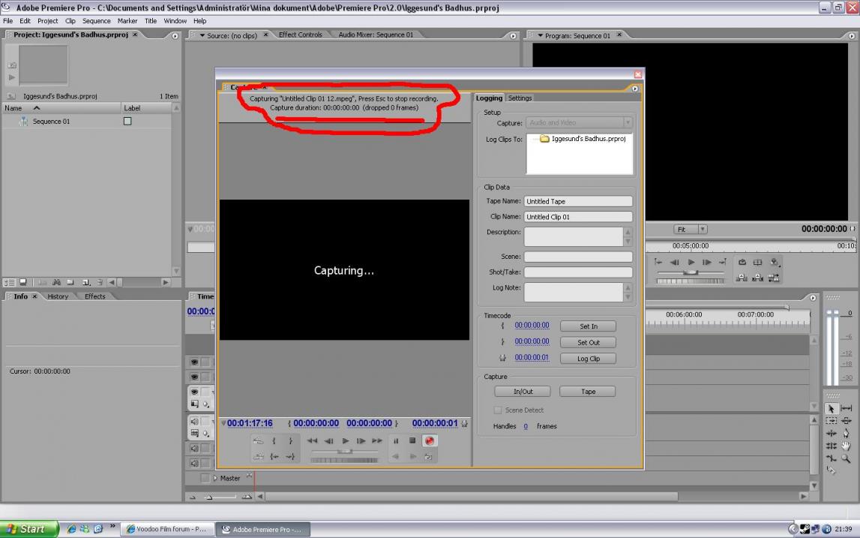Open the Capture Audio and Video dropdown
Image resolution: width=860 pixels, height=538 pixels.
pyautogui.click(x=579, y=122)
